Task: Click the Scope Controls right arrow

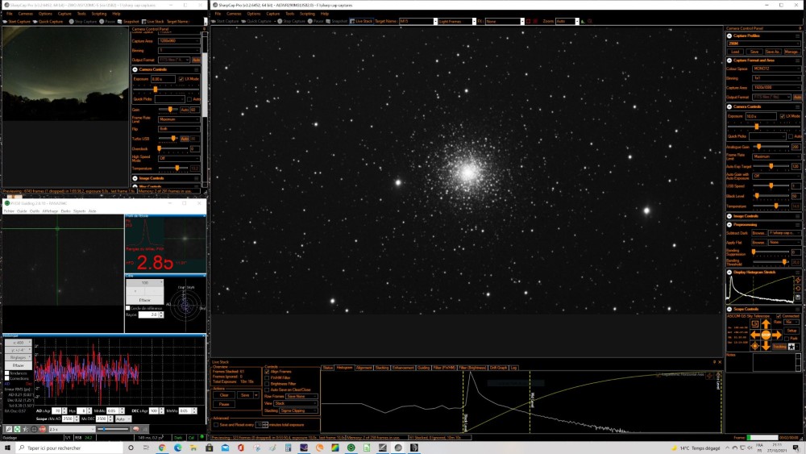Action: (x=777, y=335)
